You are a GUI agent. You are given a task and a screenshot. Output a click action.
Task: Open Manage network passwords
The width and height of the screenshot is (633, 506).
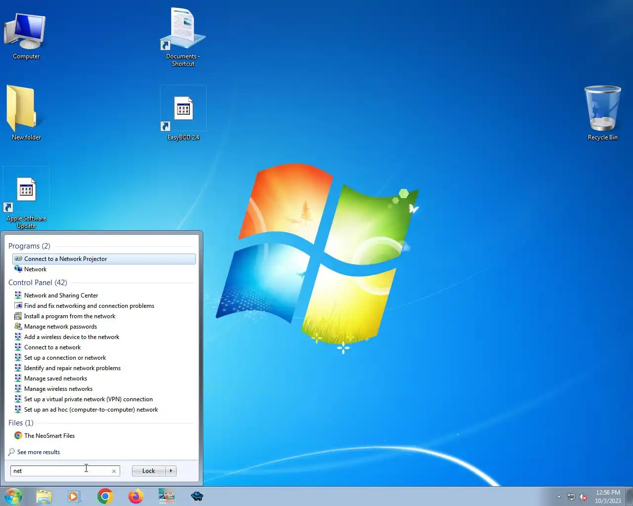(x=104, y=327)
